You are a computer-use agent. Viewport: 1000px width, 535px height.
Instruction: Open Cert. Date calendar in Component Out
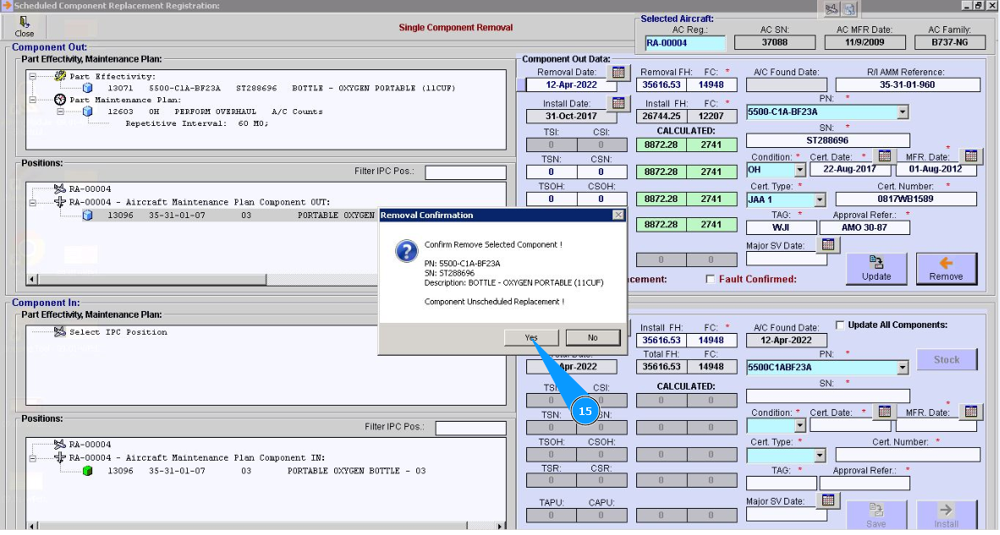(884, 156)
